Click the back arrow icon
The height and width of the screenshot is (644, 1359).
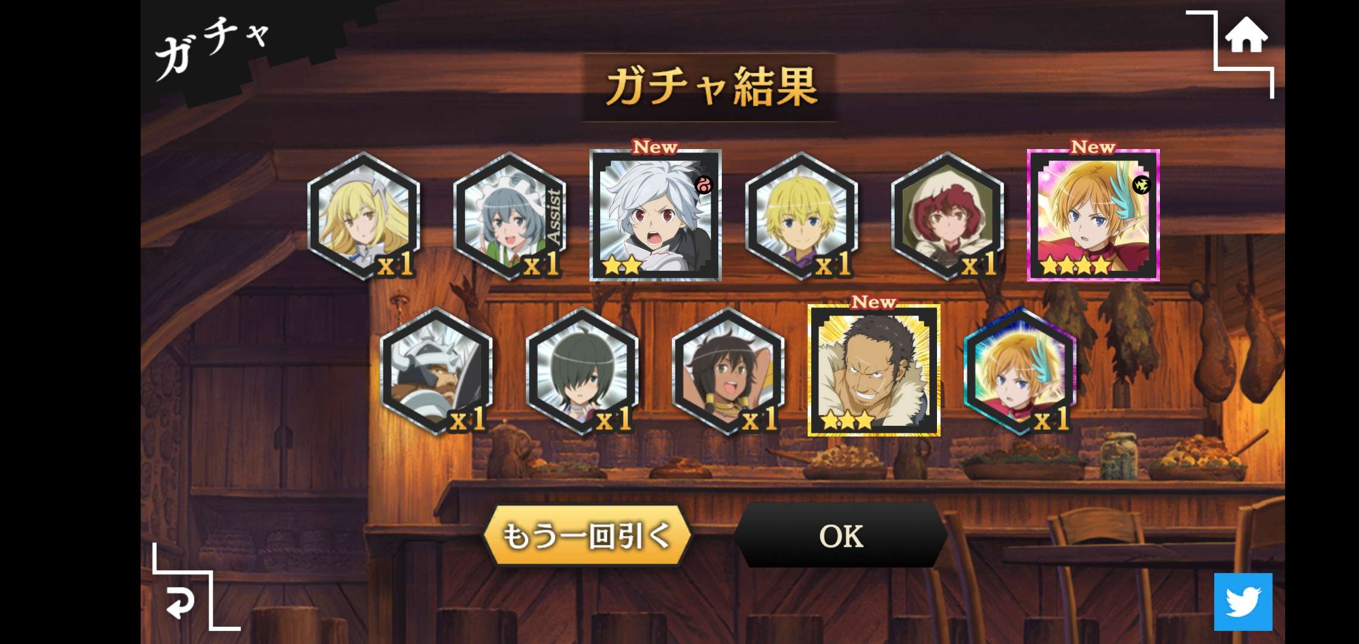(x=179, y=602)
